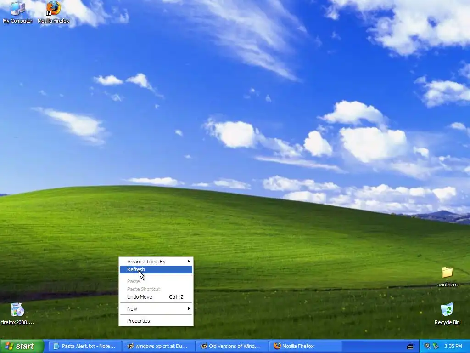Switch to Pasta Alert.txt Notepad window

(x=85, y=346)
